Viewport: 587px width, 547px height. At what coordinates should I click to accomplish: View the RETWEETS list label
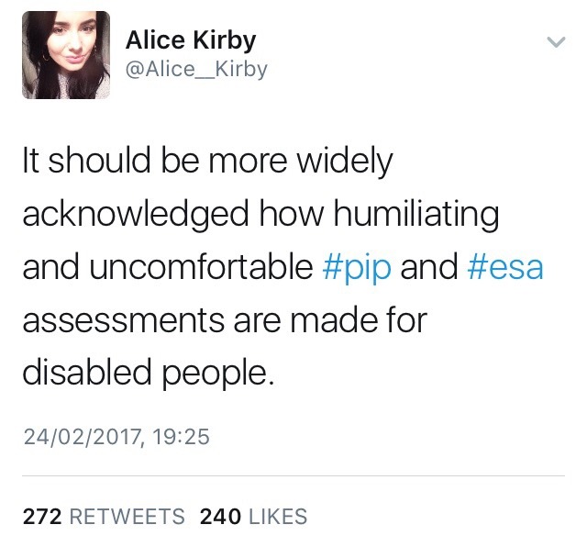(x=127, y=517)
